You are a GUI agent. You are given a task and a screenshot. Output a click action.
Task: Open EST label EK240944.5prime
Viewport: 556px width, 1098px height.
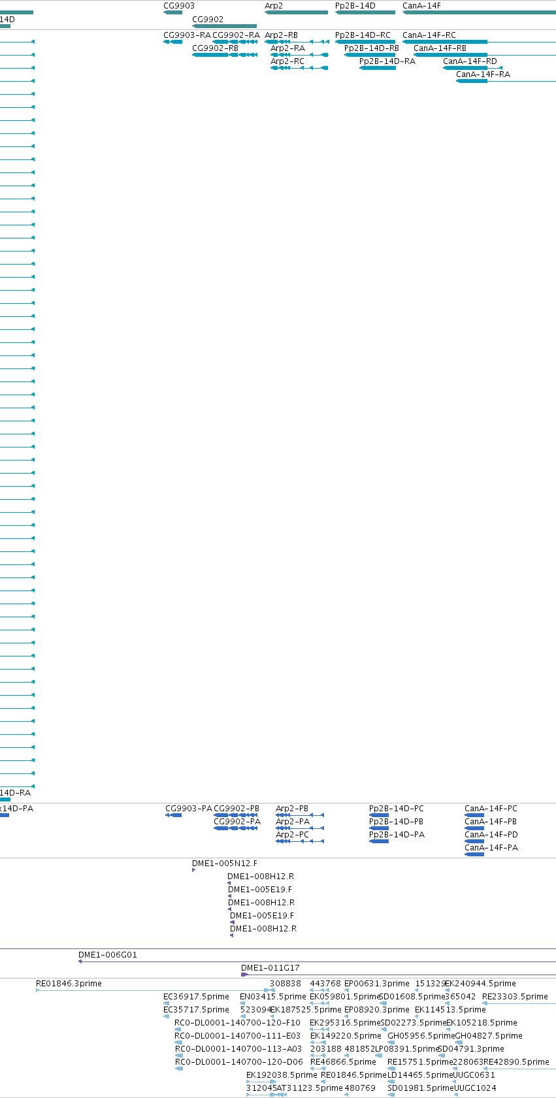point(480,984)
